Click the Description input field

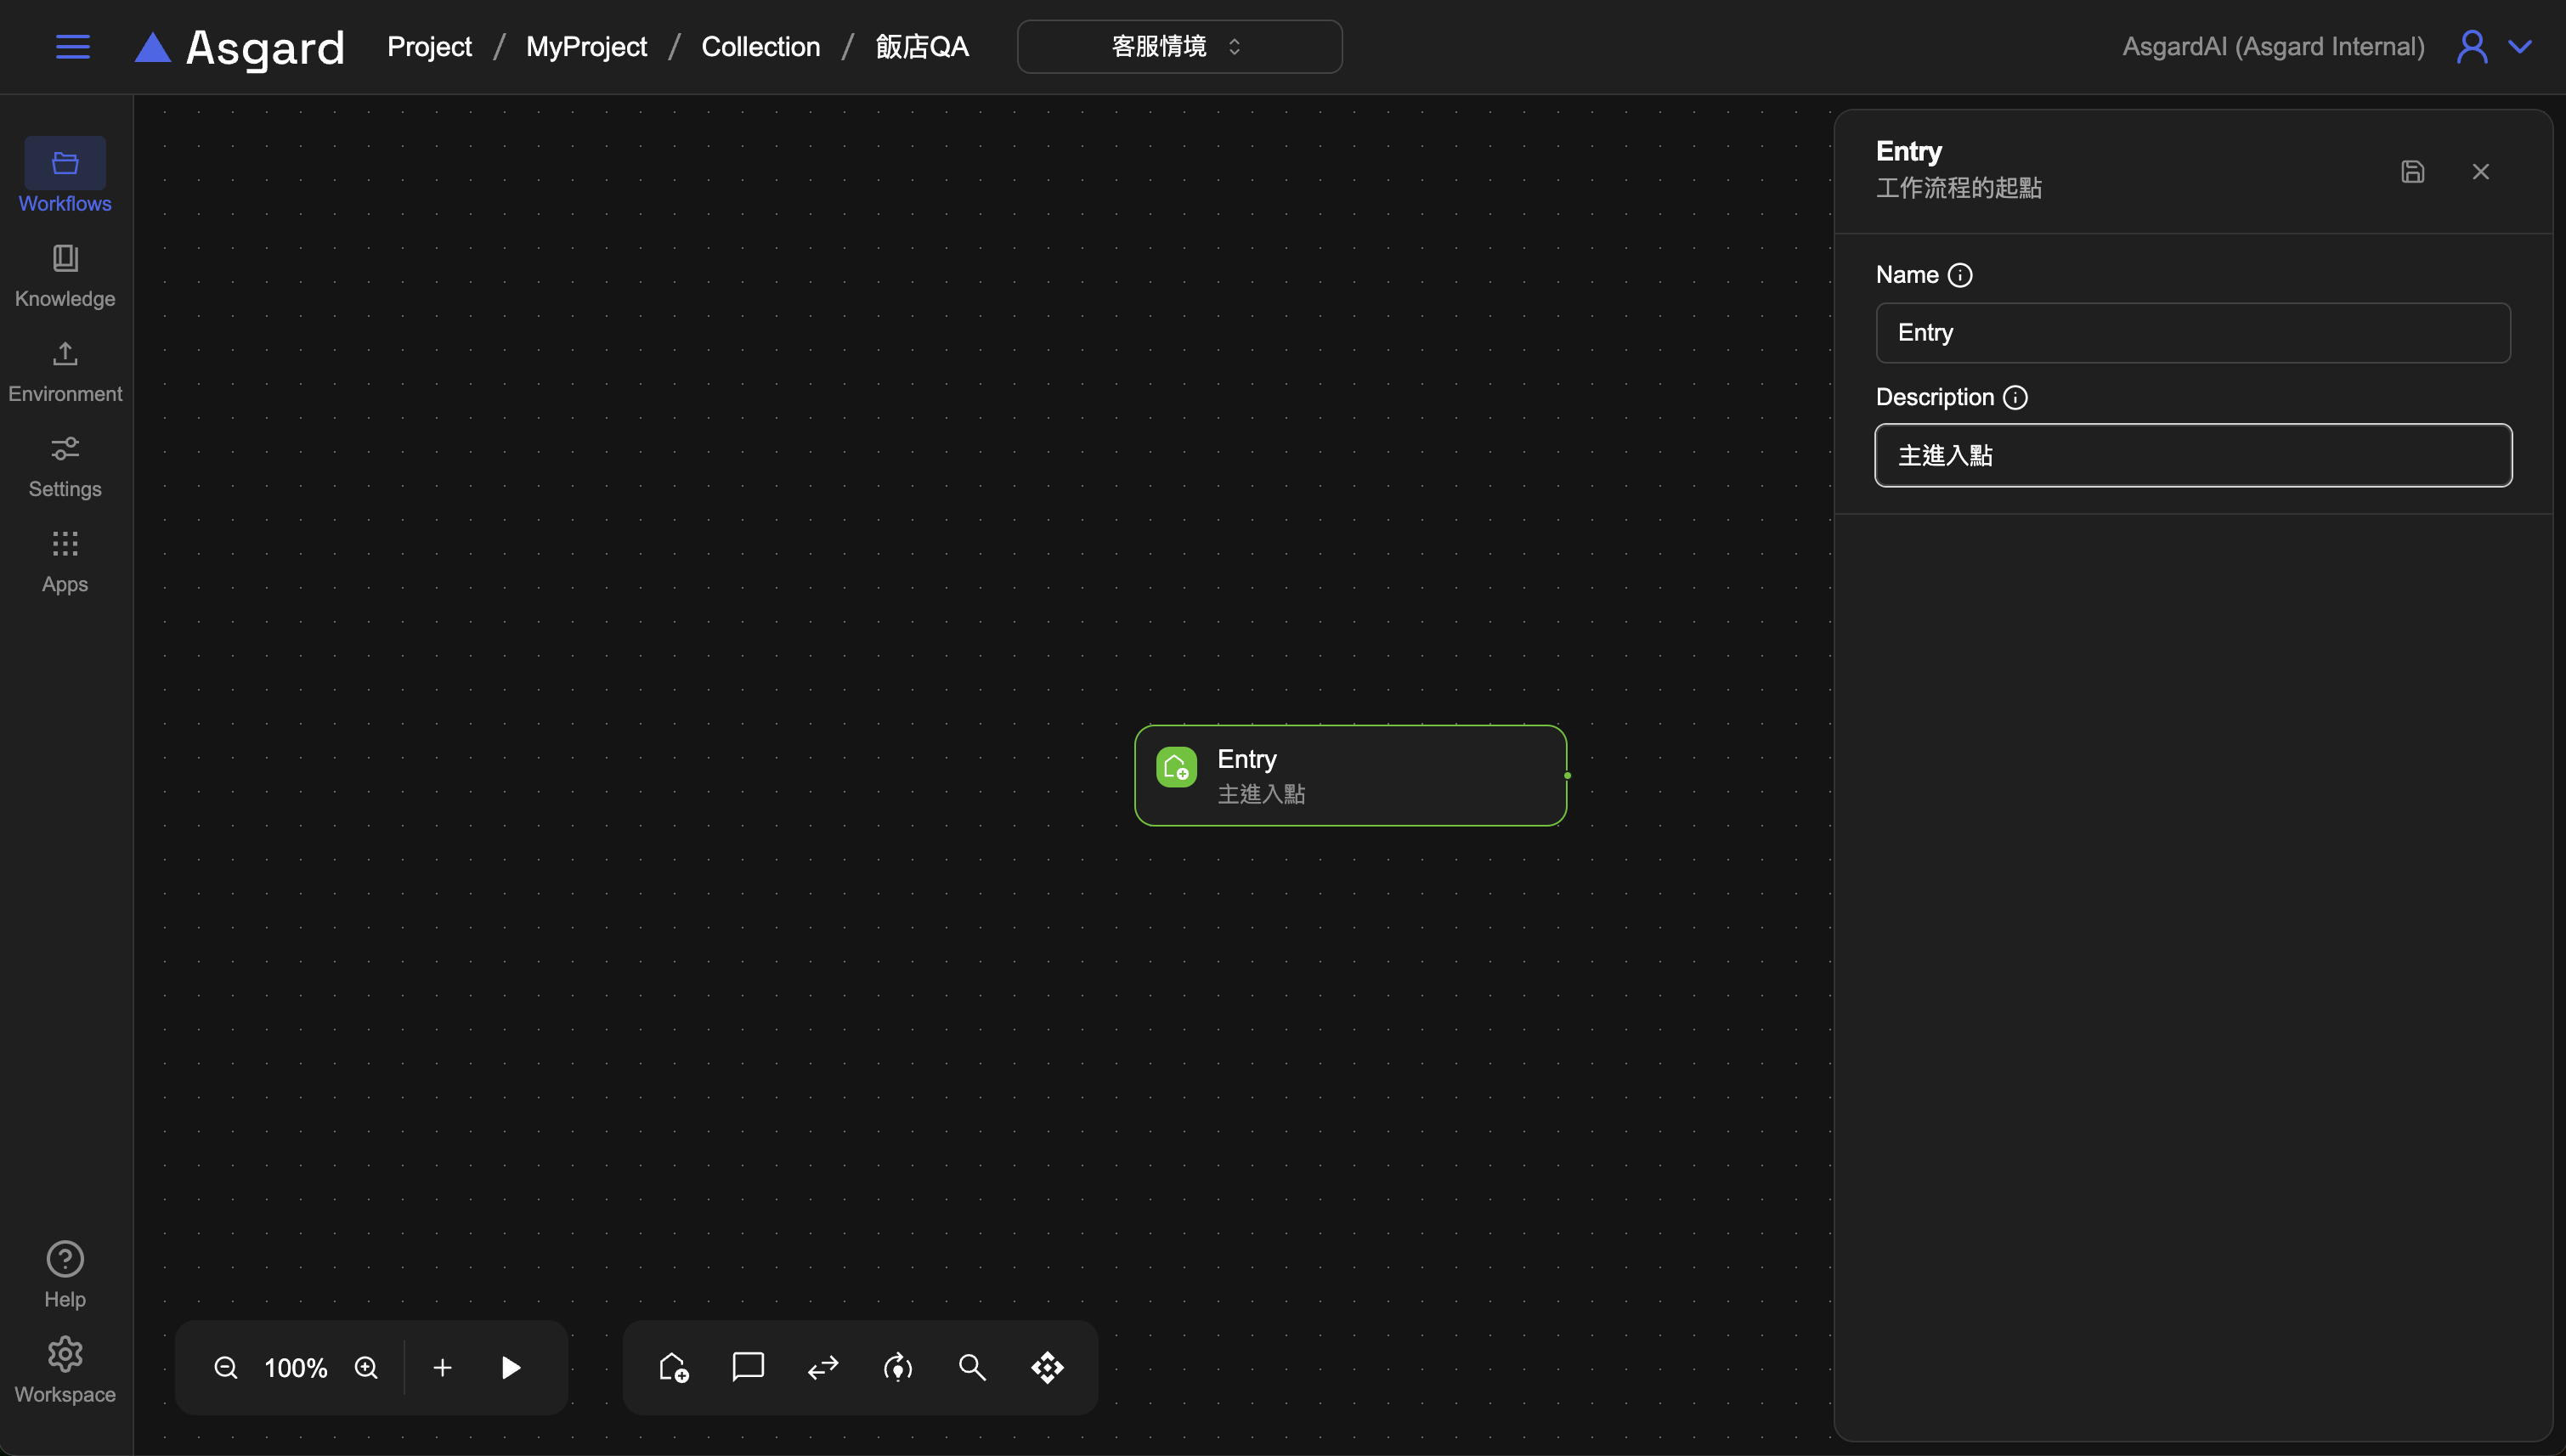point(2192,456)
